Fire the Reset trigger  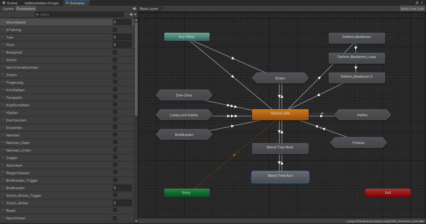tap(115, 210)
